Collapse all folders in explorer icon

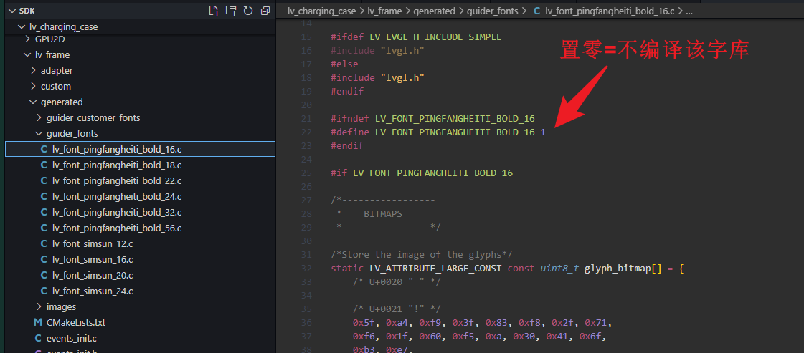[265, 11]
